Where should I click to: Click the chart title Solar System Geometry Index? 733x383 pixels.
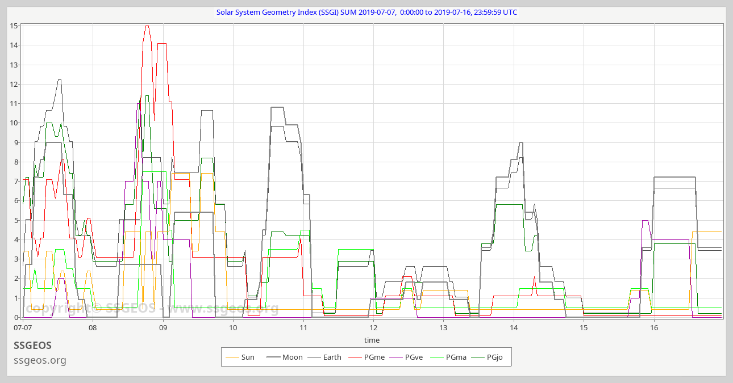point(367,12)
